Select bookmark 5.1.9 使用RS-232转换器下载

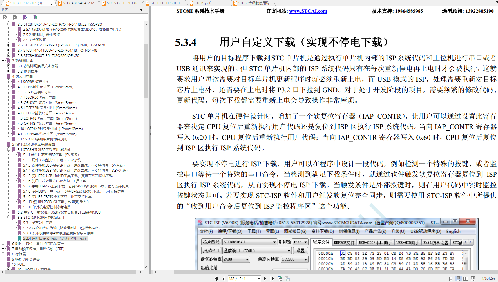(x=57, y=197)
